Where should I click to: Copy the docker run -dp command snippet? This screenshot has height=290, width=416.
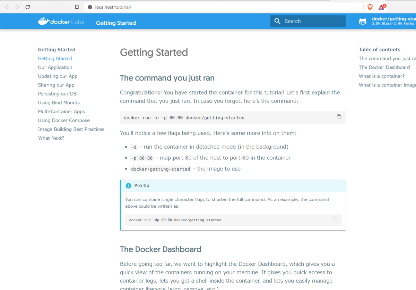pyautogui.click(x=335, y=220)
